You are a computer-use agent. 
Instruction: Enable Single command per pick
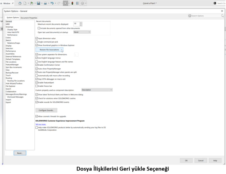pyautogui.click(x=36, y=42)
